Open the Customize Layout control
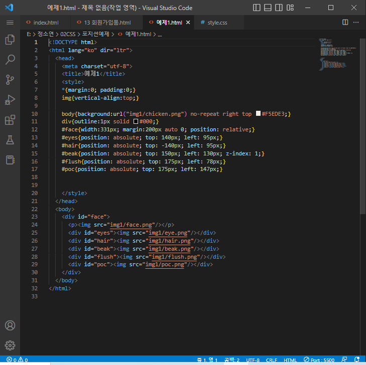The width and height of the screenshot is (366, 365). coord(290,8)
